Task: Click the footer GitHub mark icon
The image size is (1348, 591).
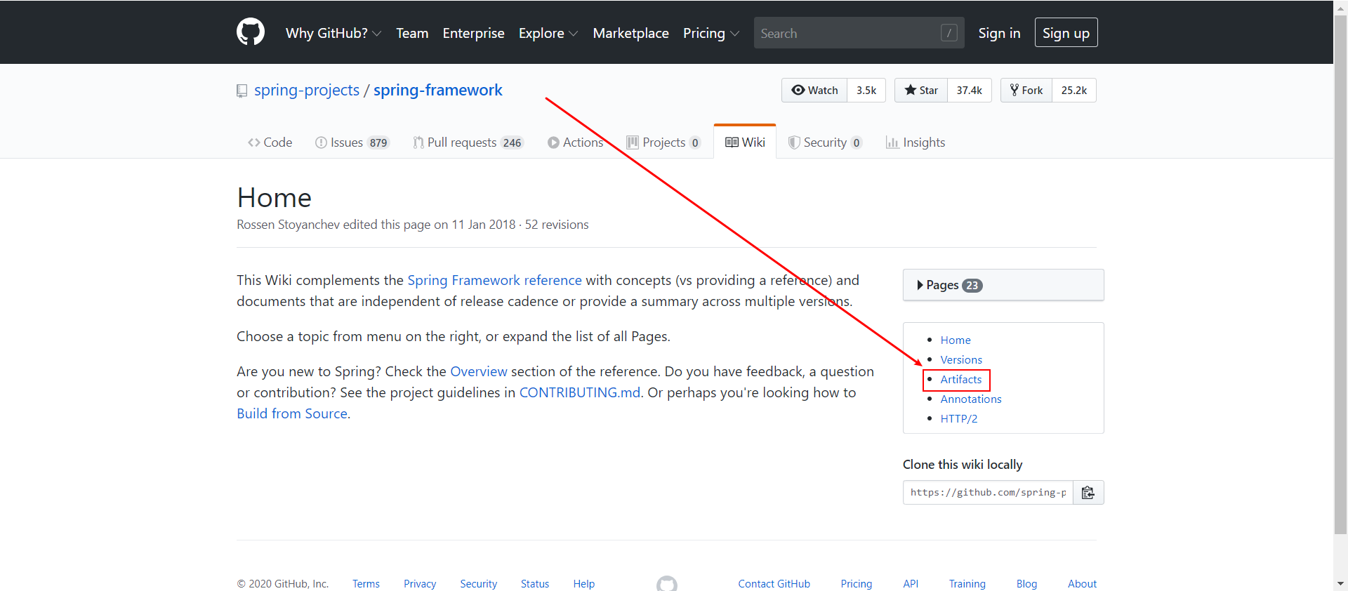Action: tap(667, 583)
